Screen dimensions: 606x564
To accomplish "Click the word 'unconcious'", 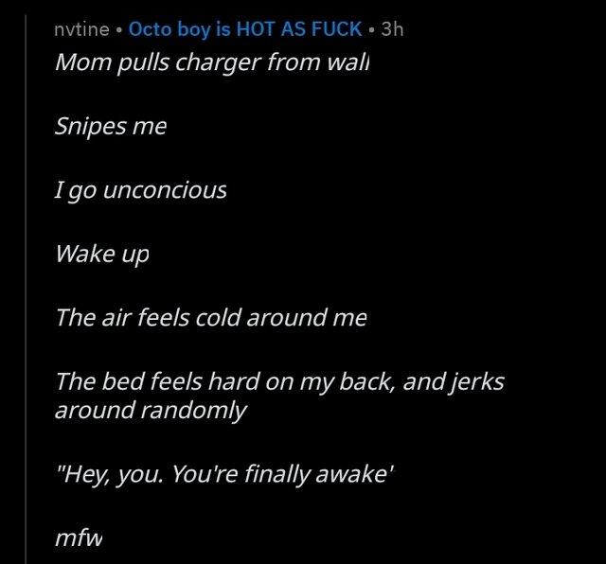I will coord(164,190).
